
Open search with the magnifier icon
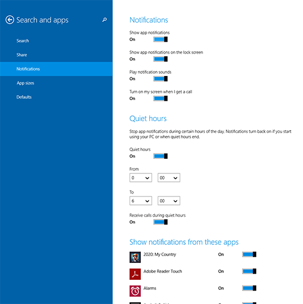(104, 20)
